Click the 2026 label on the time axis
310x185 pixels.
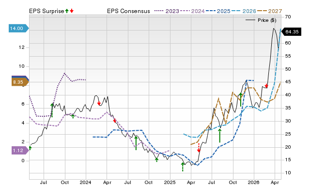(x=254, y=182)
